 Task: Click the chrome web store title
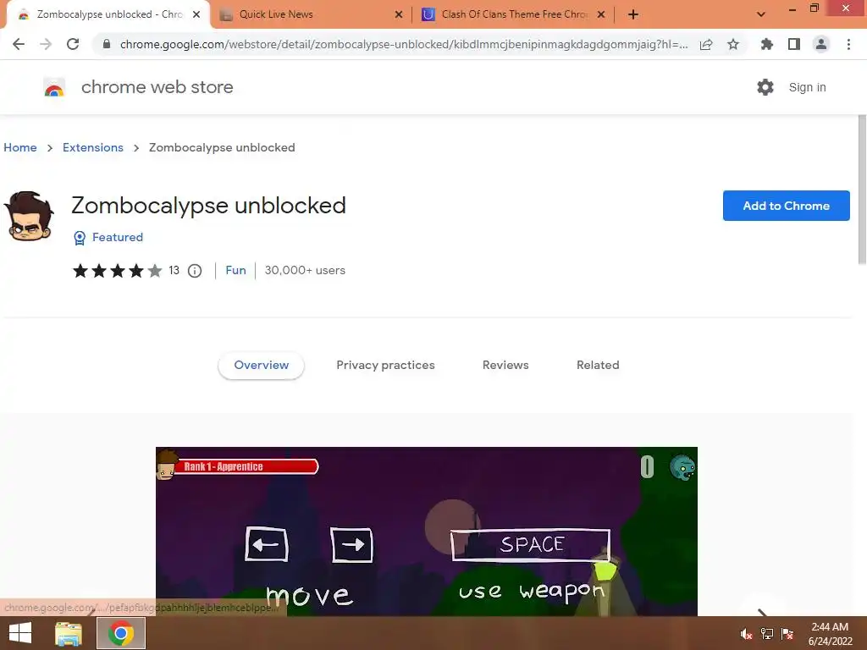click(x=157, y=87)
